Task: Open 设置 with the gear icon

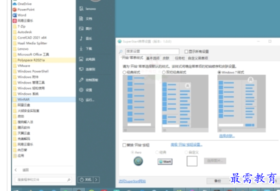Action: 86,90
